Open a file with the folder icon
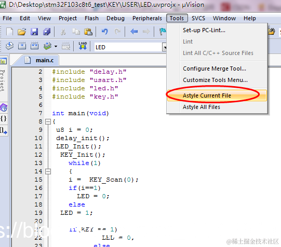This screenshot has width=281, height=247. [22, 32]
